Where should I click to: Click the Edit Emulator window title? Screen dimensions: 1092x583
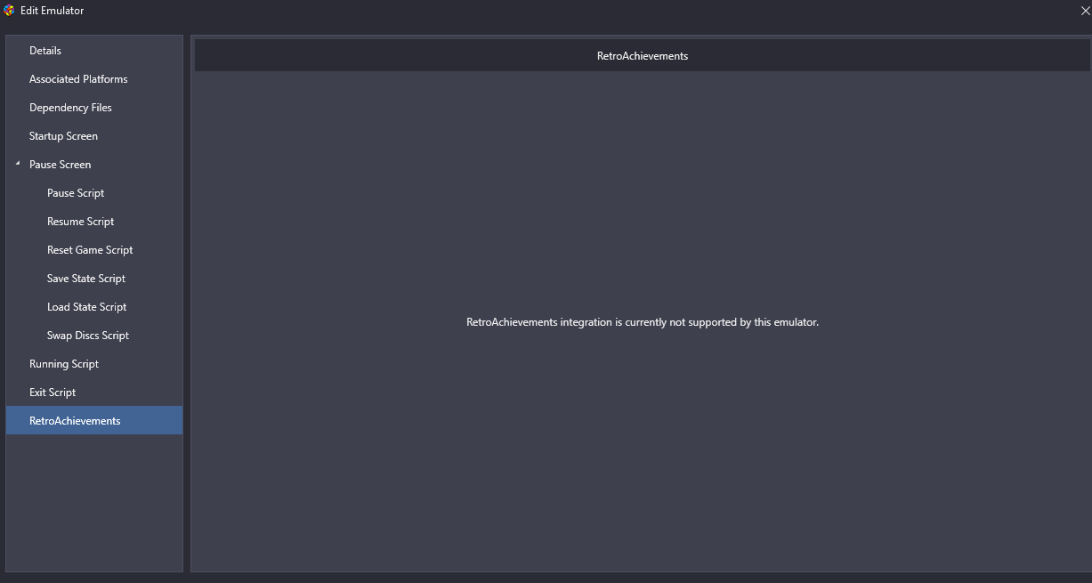52,11
